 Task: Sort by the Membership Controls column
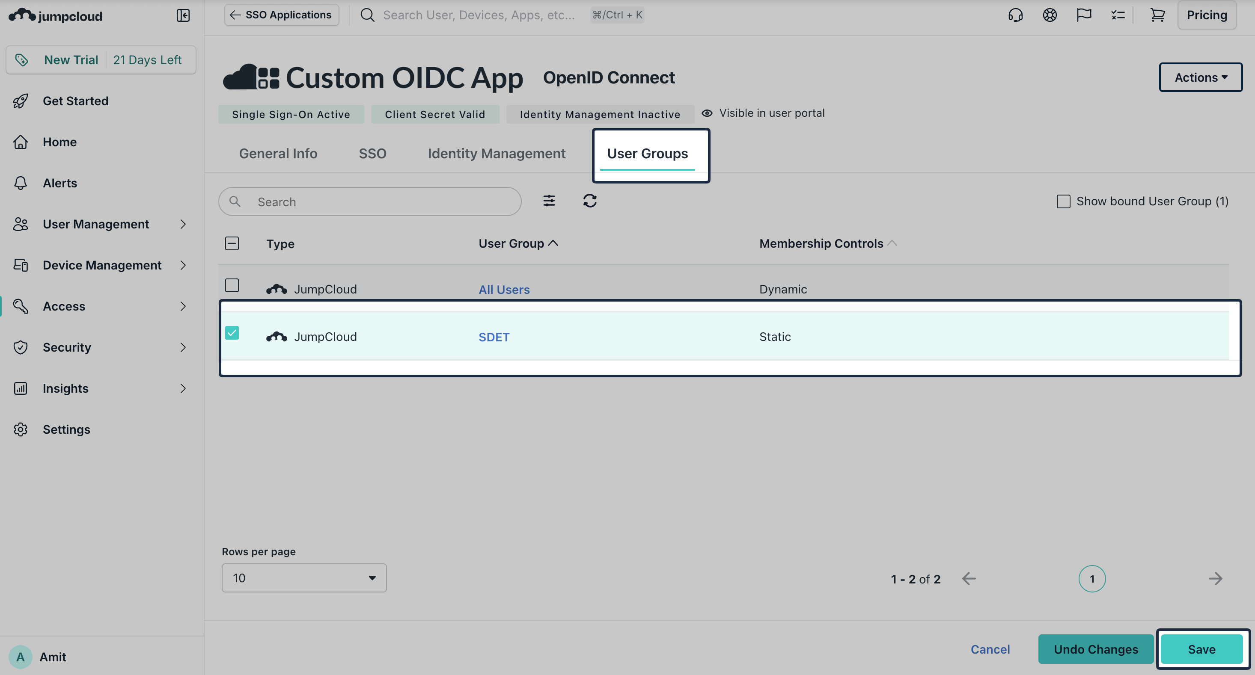point(821,243)
